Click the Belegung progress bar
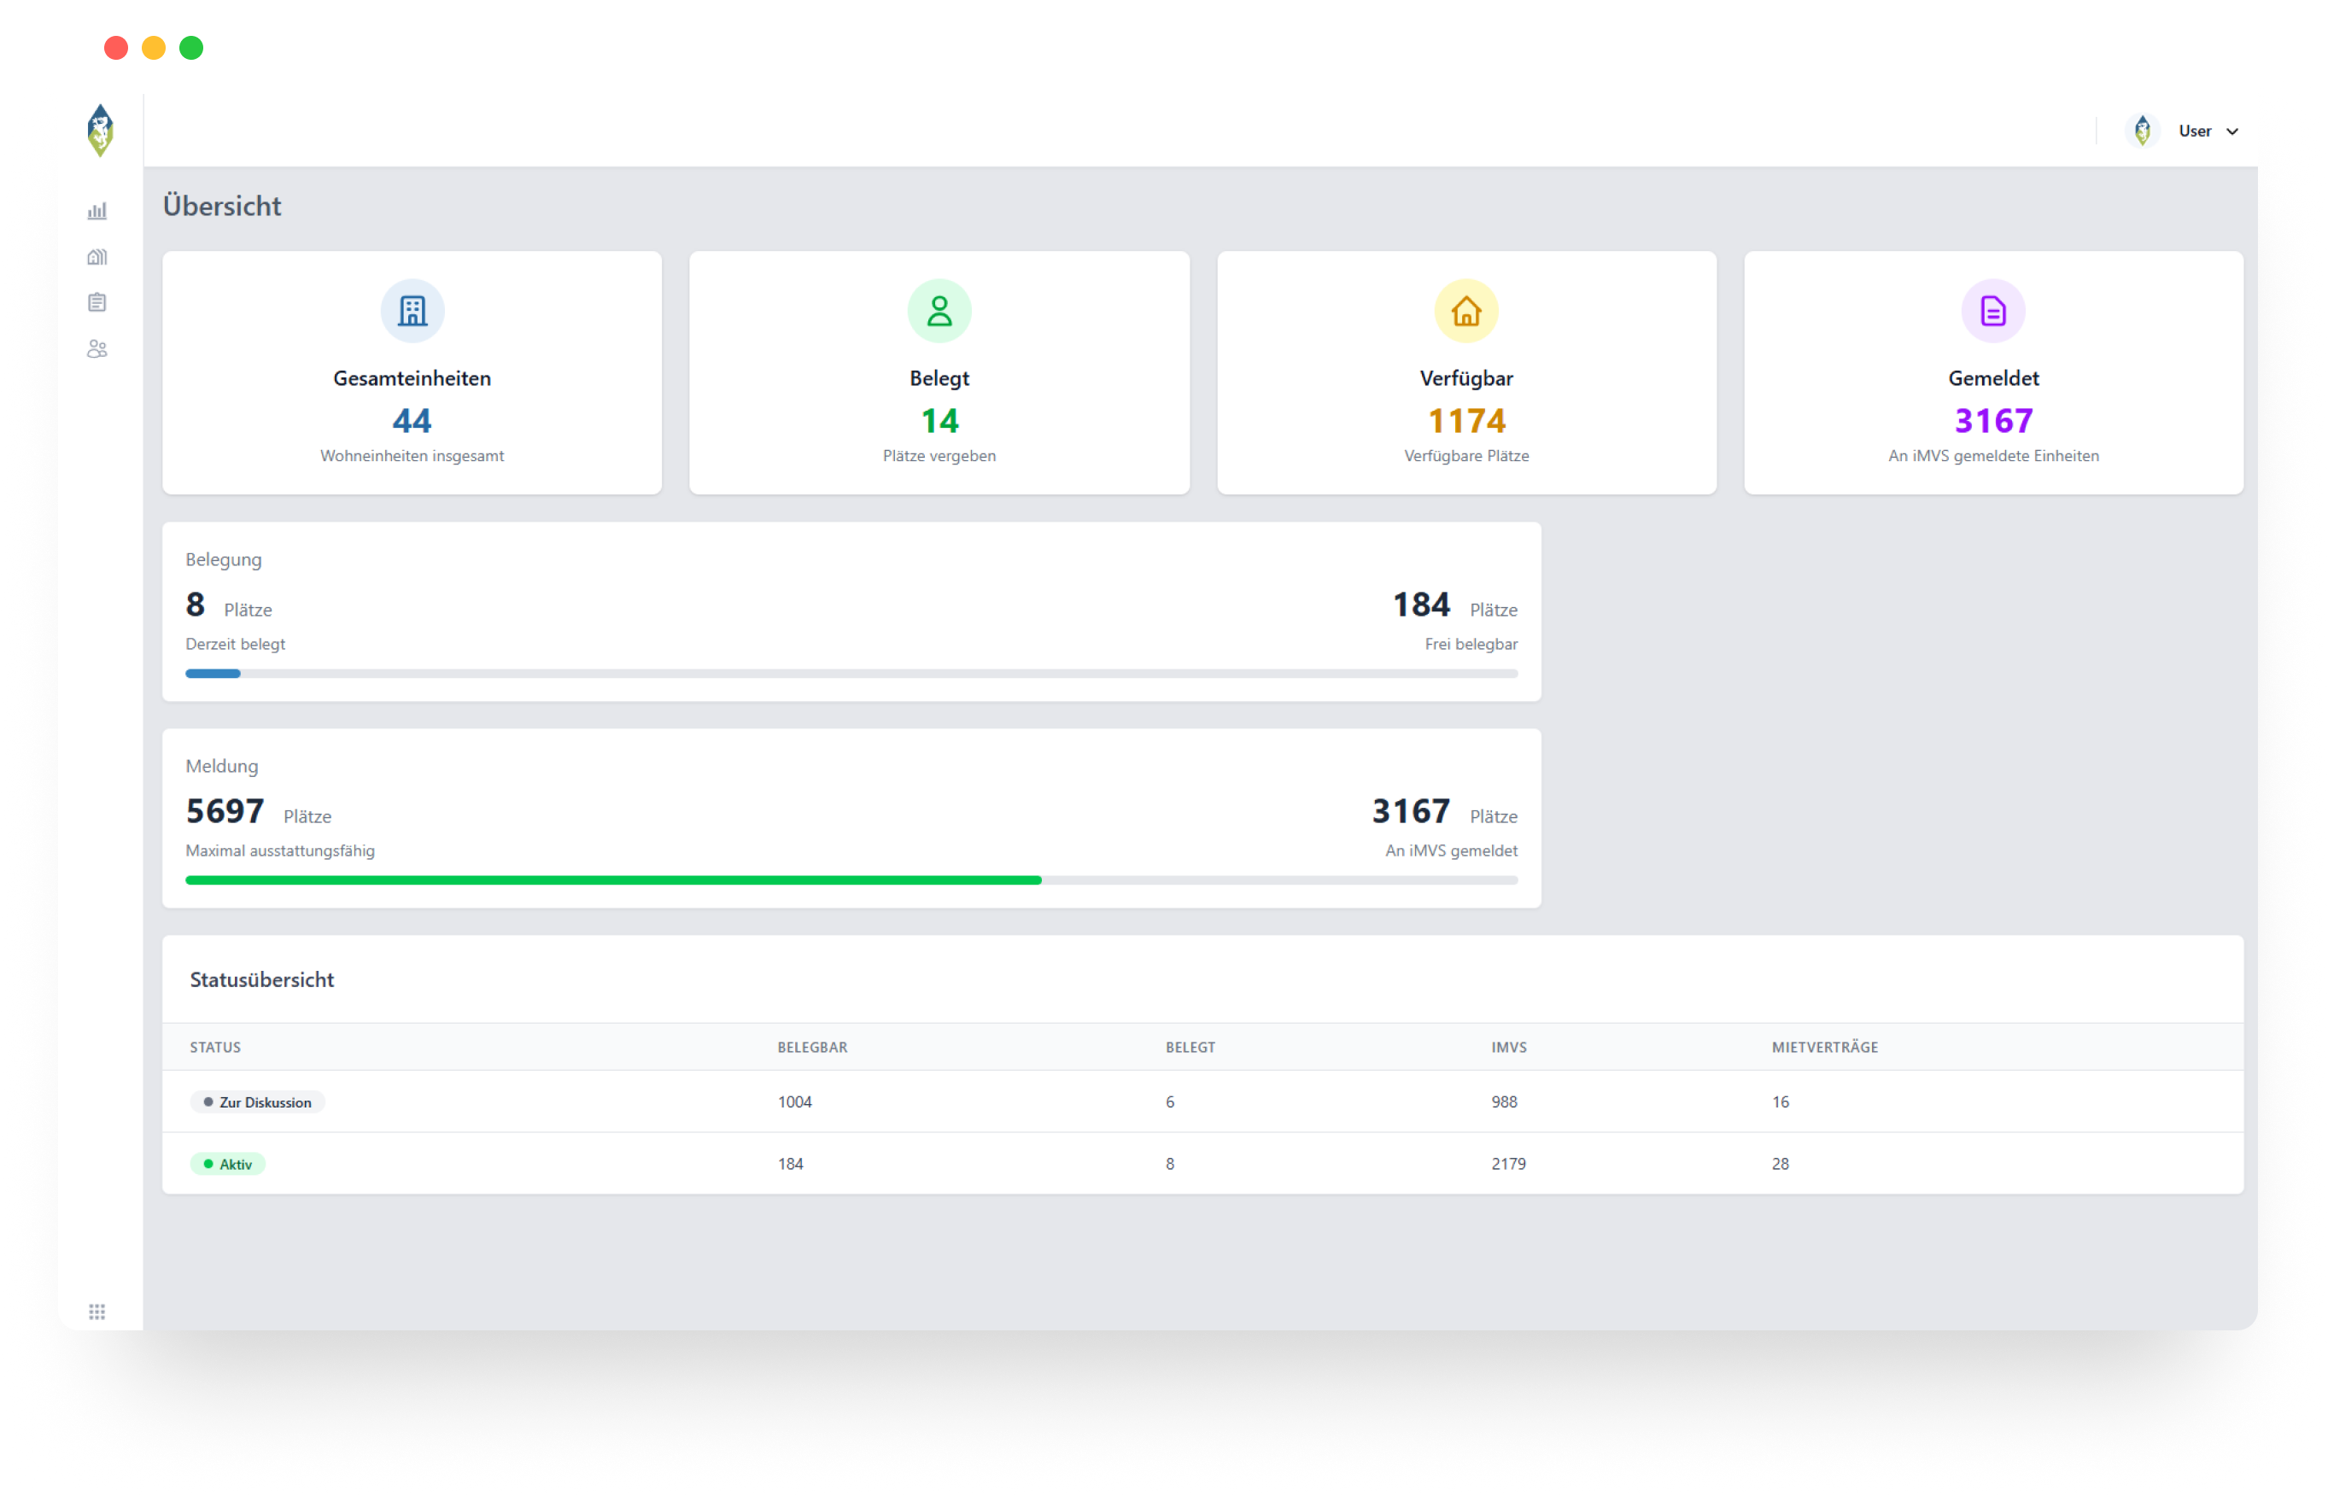Screen dimensions: 2328x1496 [851, 673]
